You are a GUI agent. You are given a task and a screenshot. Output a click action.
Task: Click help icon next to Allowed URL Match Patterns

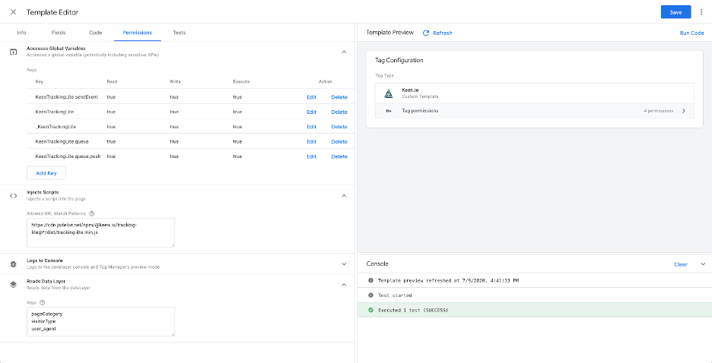[x=92, y=213]
